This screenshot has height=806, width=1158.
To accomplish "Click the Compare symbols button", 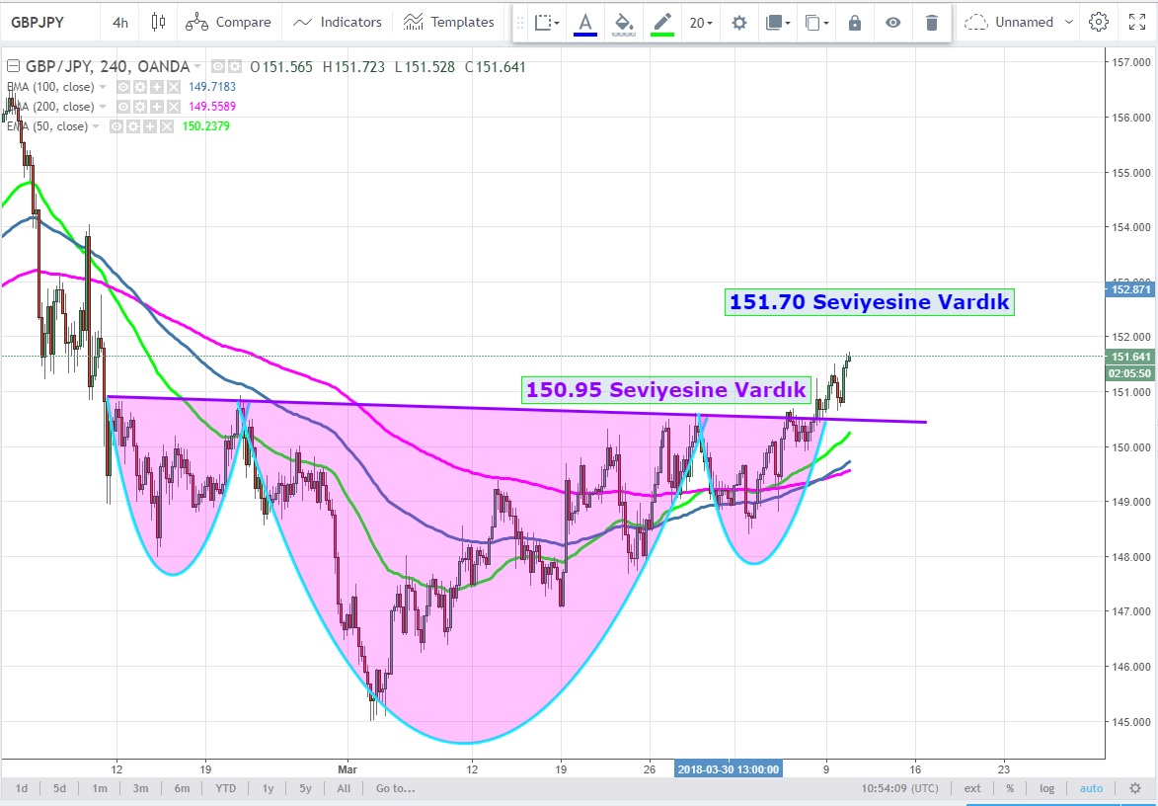I will click(x=229, y=22).
